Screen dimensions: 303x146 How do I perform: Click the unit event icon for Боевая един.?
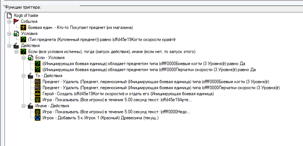point(23,27)
